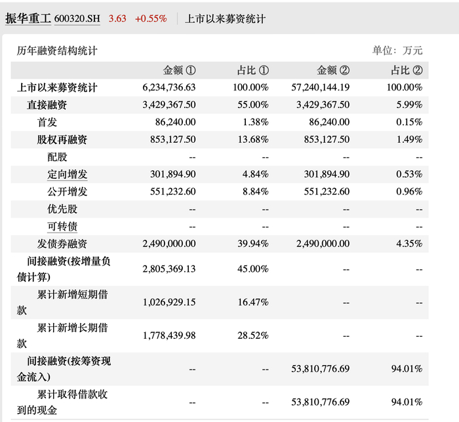The height and width of the screenshot is (422, 459).
Task: Click the 单位: 万元 unit label
Action: (397, 50)
